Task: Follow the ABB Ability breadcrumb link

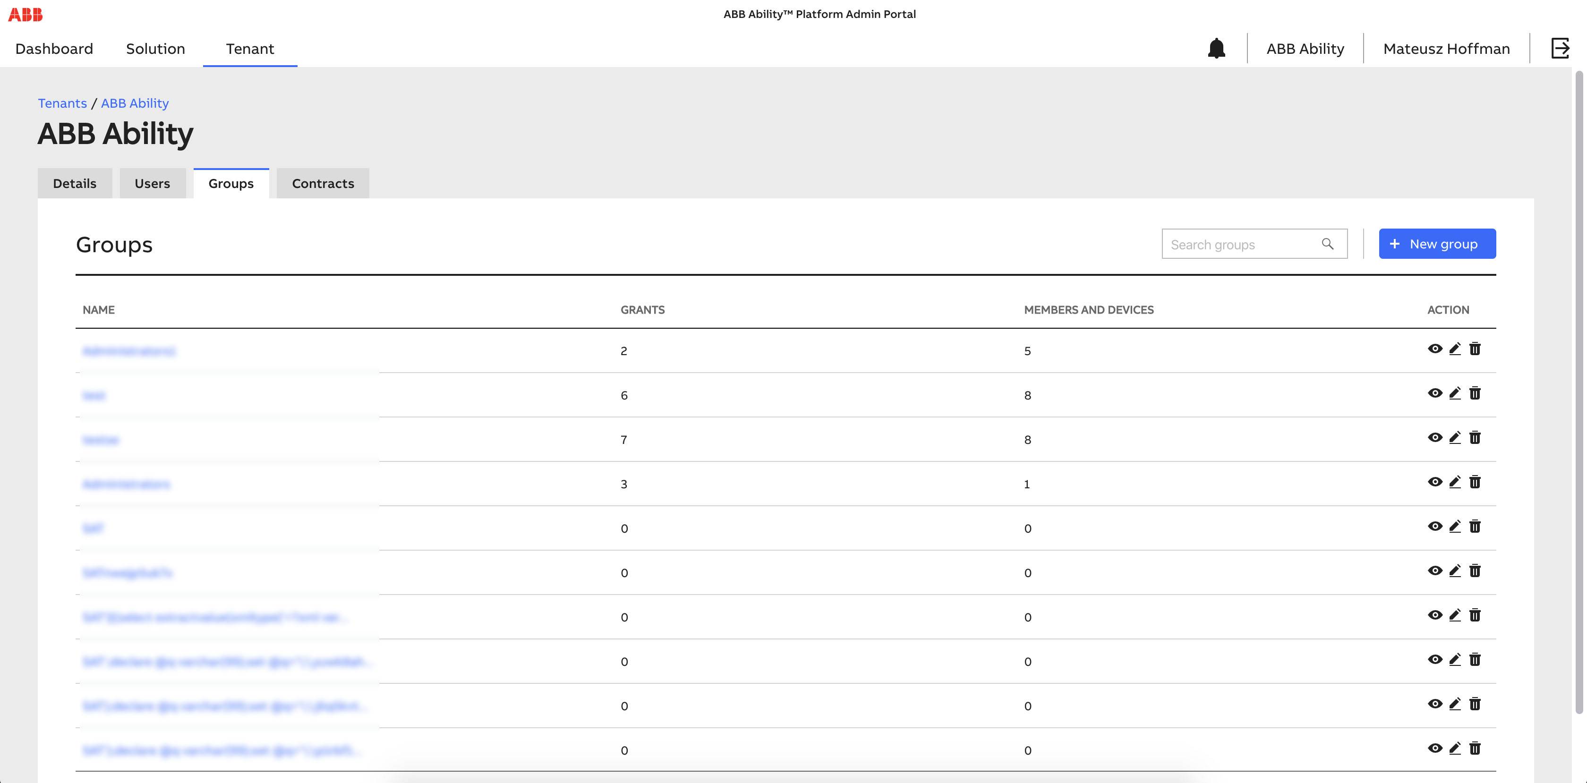Action: click(x=134, y=103)
